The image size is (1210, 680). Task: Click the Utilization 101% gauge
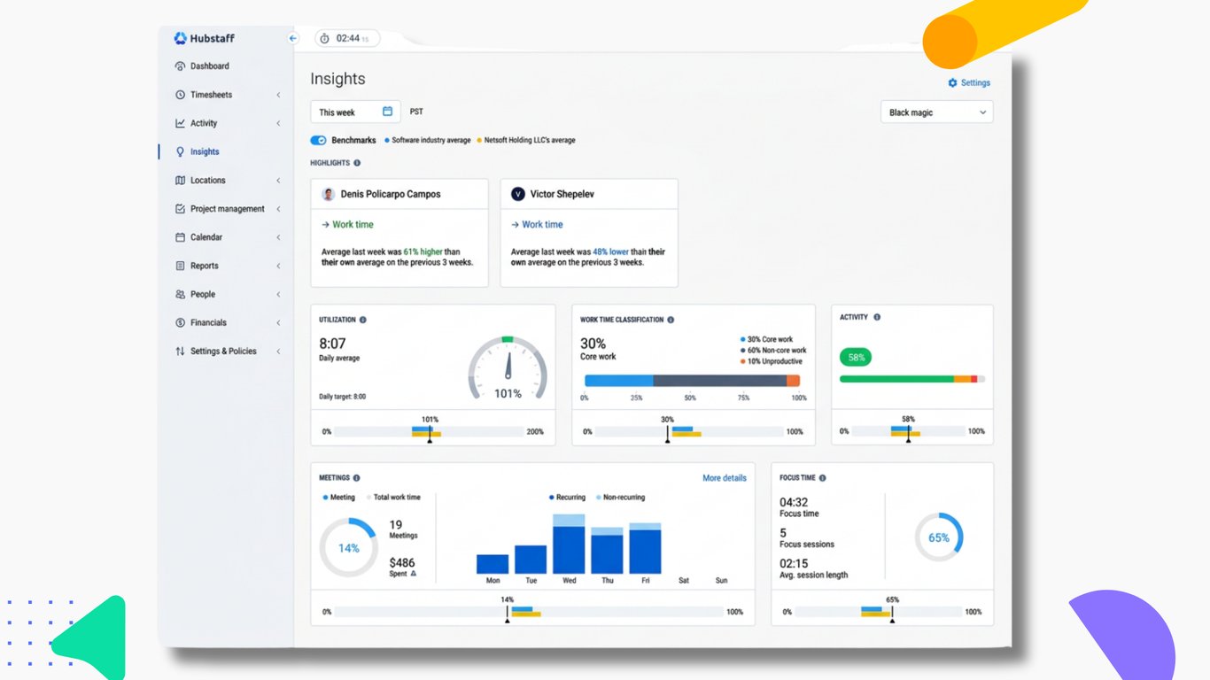tap(508, 369)
